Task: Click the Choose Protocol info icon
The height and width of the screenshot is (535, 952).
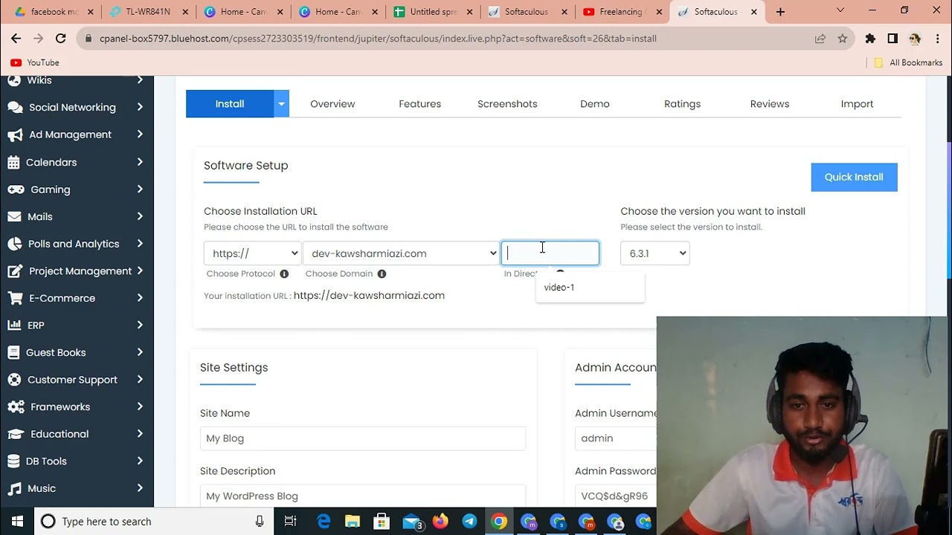Action: pyautogui.click(x=284, y=274)
